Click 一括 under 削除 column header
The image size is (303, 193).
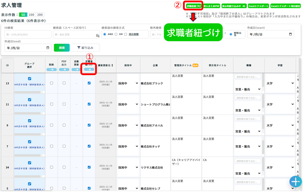(x=51, y=69)
